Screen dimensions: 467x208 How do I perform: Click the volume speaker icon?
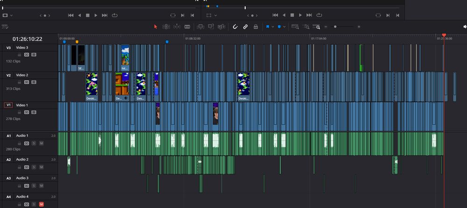pos(465,27)
